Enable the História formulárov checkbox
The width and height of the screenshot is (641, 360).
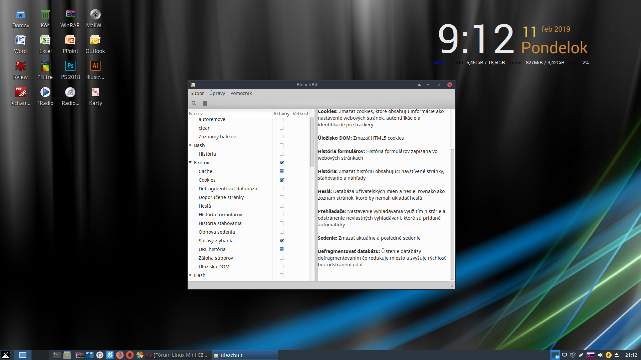[282, 215]
